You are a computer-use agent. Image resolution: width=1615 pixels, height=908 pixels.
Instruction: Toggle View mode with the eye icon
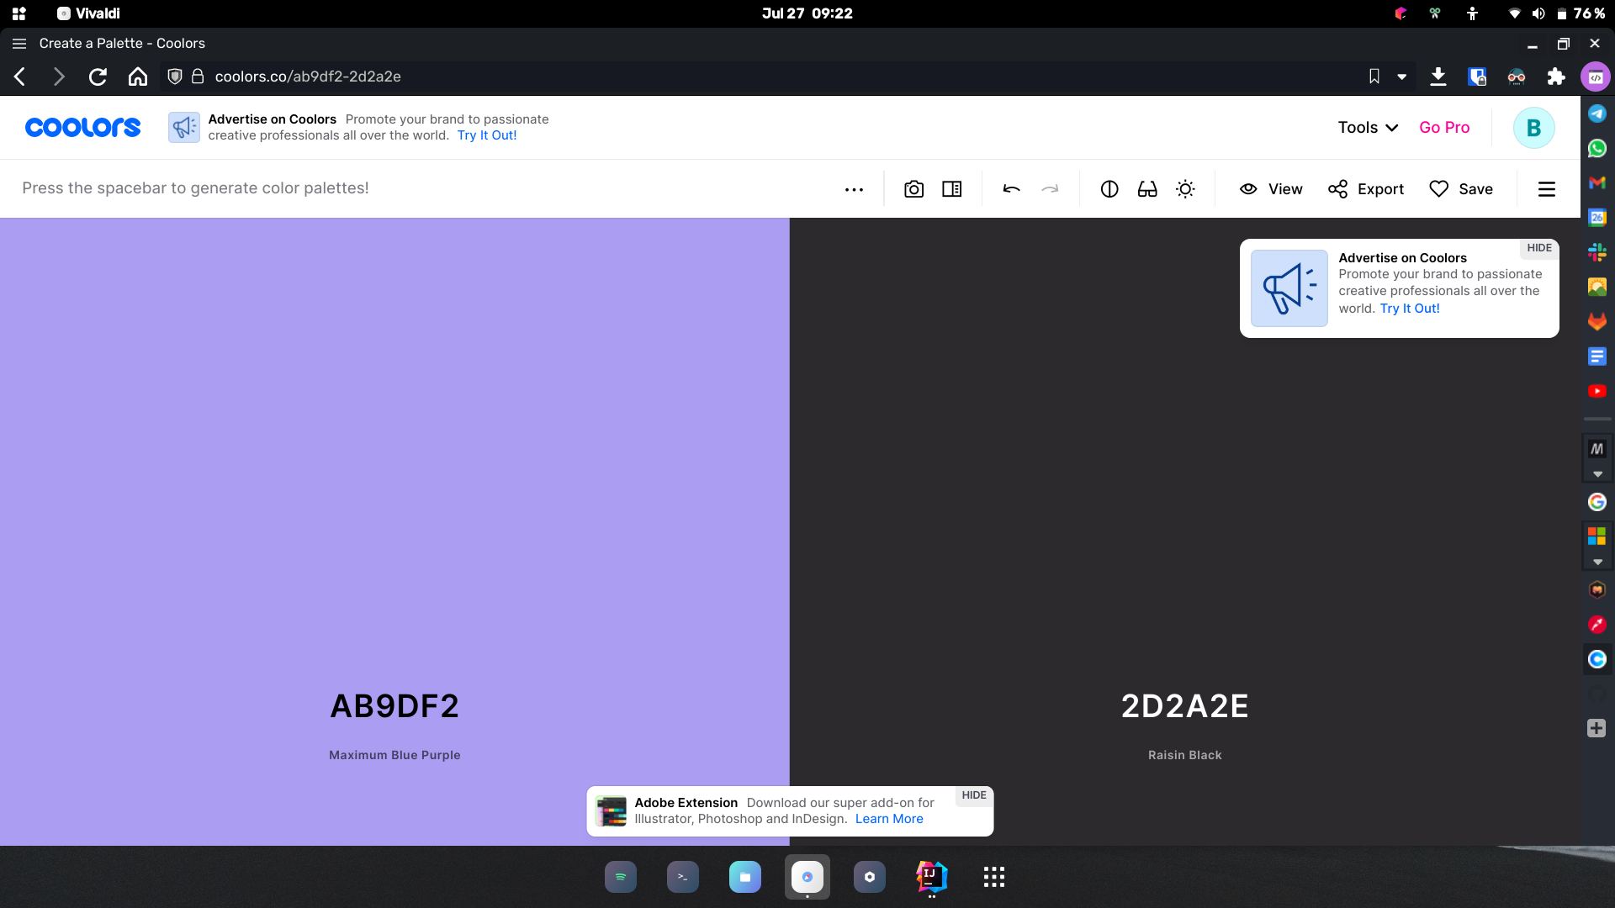[x=1270, y=188]
